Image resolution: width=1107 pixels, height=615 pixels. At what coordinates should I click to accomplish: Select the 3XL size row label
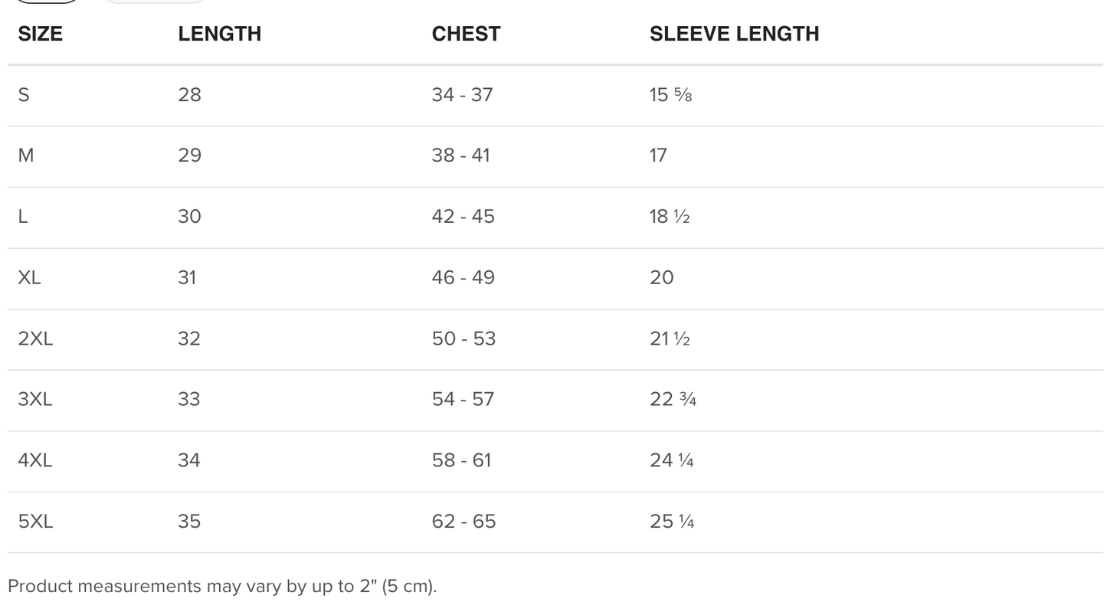tap(35, 399)
